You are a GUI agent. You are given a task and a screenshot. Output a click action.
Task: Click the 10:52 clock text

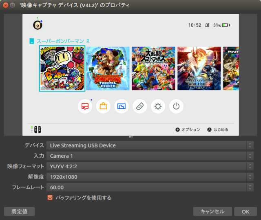[195, 25]
